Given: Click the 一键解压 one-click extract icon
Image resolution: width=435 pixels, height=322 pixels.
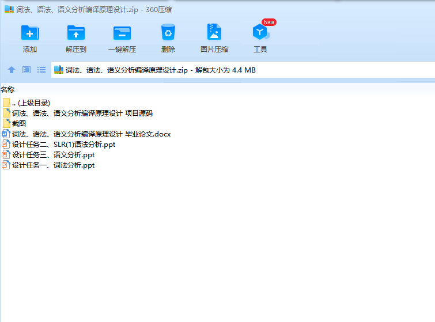Looking at the screenshot, I should (x=122, y=33).
